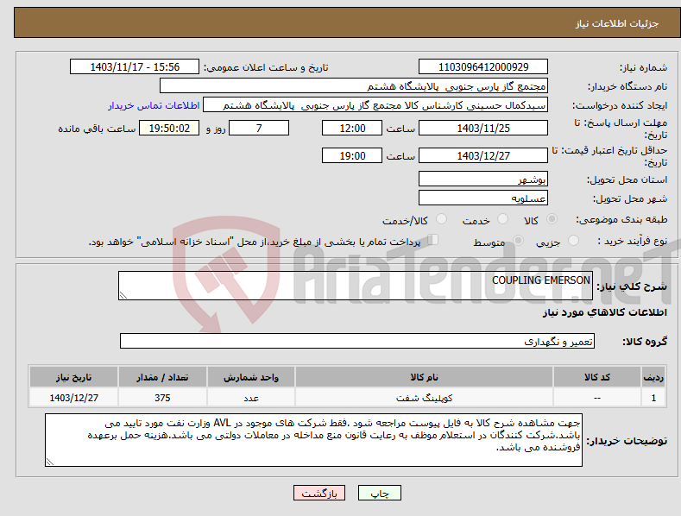
Task: Click the request number field 1103096412000929
Action: [483, 67]
